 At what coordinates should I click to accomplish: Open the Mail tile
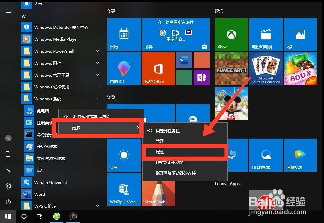(x=176, y=34)
